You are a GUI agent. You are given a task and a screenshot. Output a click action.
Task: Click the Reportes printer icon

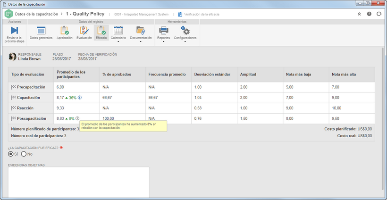[163, 31]
